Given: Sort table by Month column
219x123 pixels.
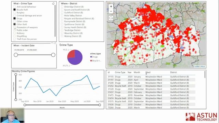Looking at the screenshot, I should [137, 72].
